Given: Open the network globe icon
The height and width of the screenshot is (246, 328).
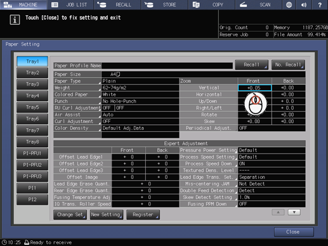Looking at the screenshot, I should [x=289, y=4].
